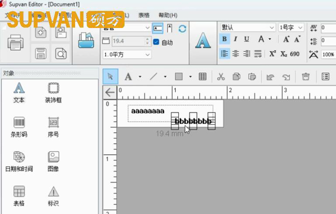Create a new document with plus icon
This screenshot has width=336, height=214.
tap(41, 32)
